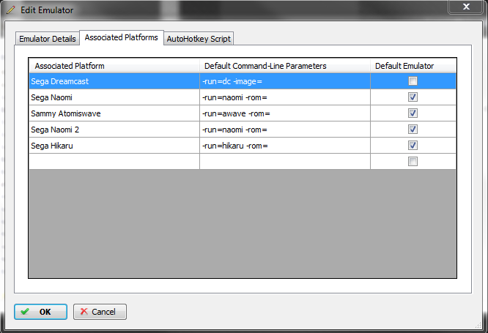Select the Sega Hikaru platform cell

pyautogui.click(x=114, y=146)
